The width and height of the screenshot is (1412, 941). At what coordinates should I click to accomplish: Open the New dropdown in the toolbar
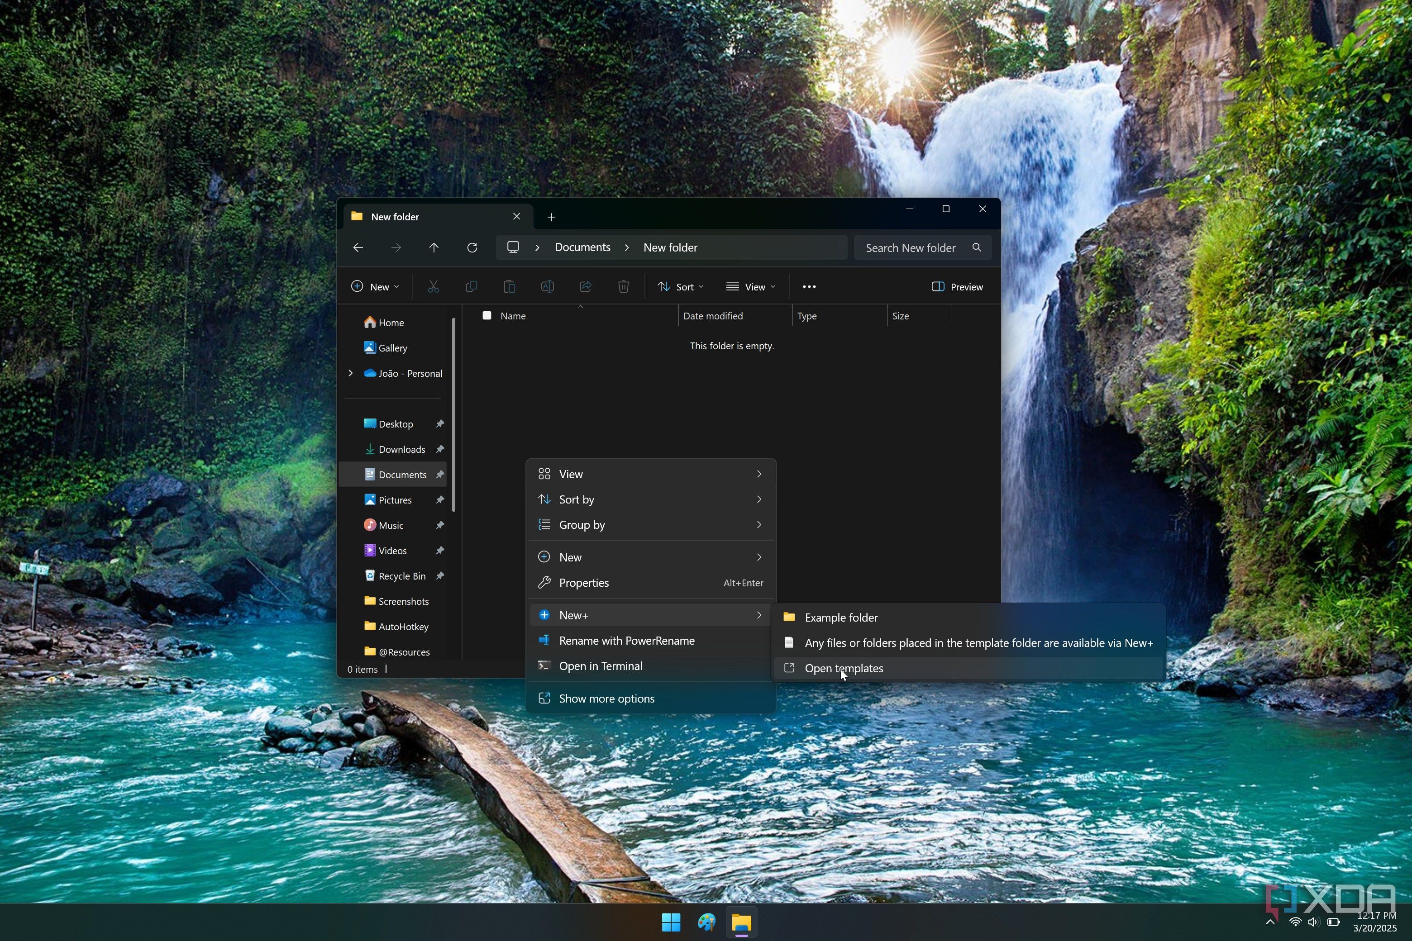pos(375,287)
